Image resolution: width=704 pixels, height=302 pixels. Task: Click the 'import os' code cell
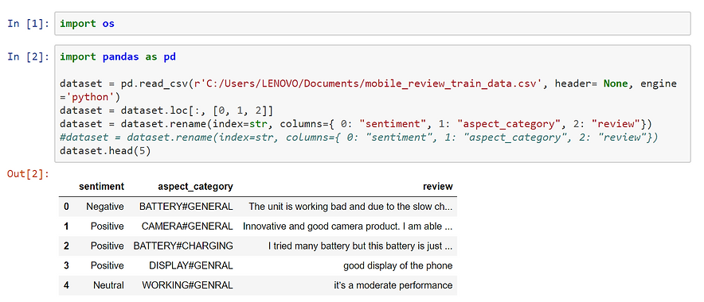point(372,24)
